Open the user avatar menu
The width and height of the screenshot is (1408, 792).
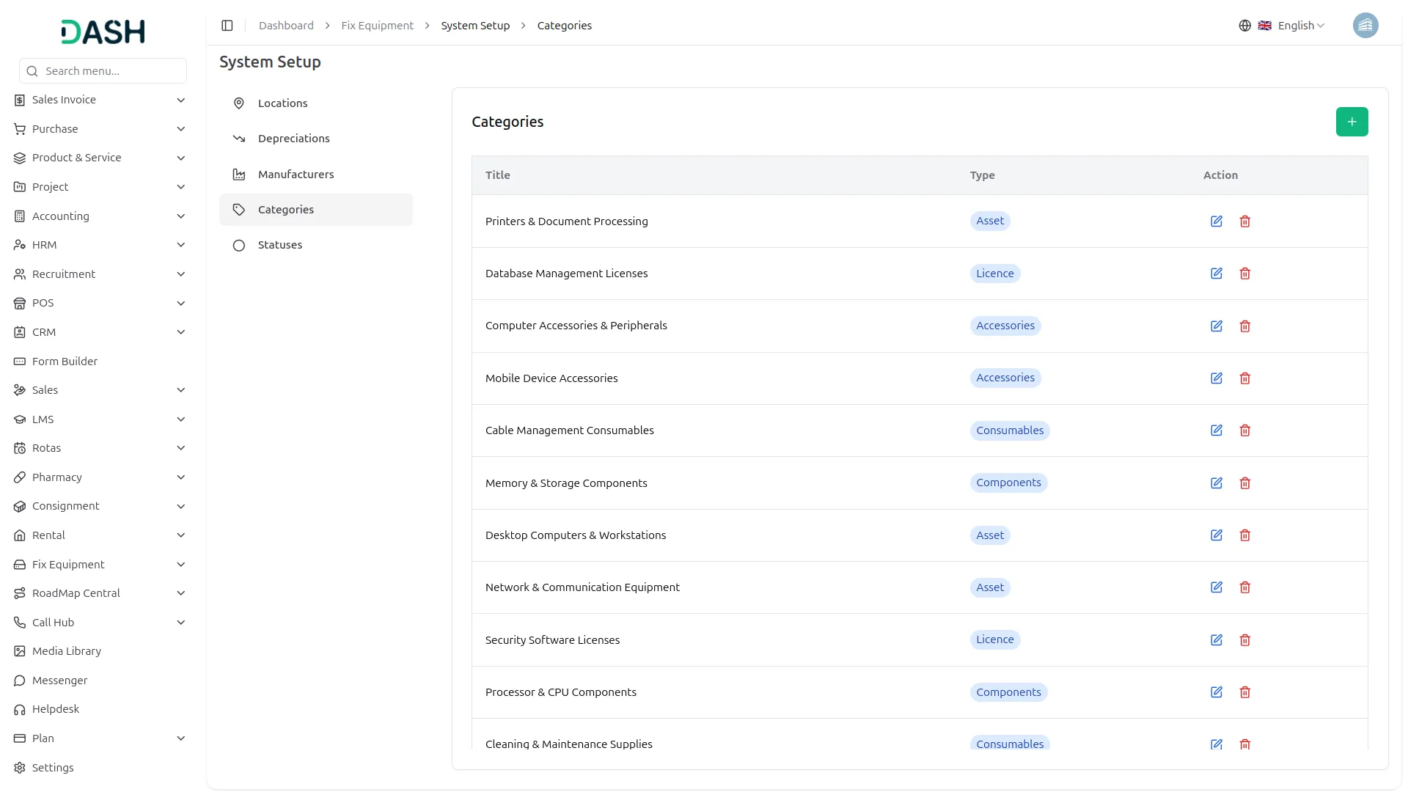tap(1365, 26)
